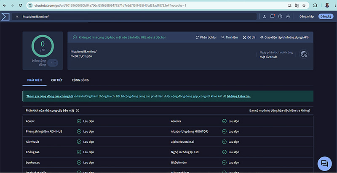Click the clean check icon for benkow.cc
Image resolution: width=337 pixels, height=173 pixels.
[x=79, y=163]
